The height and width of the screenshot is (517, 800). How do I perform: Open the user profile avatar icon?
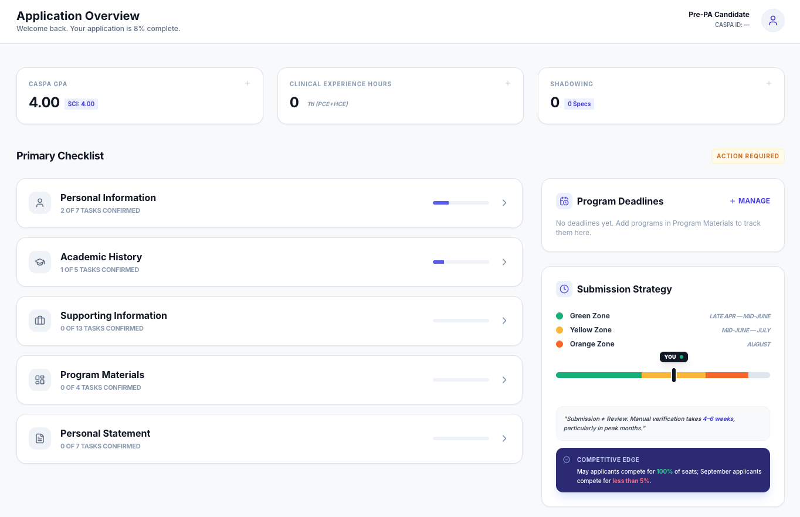pos(772,21)
